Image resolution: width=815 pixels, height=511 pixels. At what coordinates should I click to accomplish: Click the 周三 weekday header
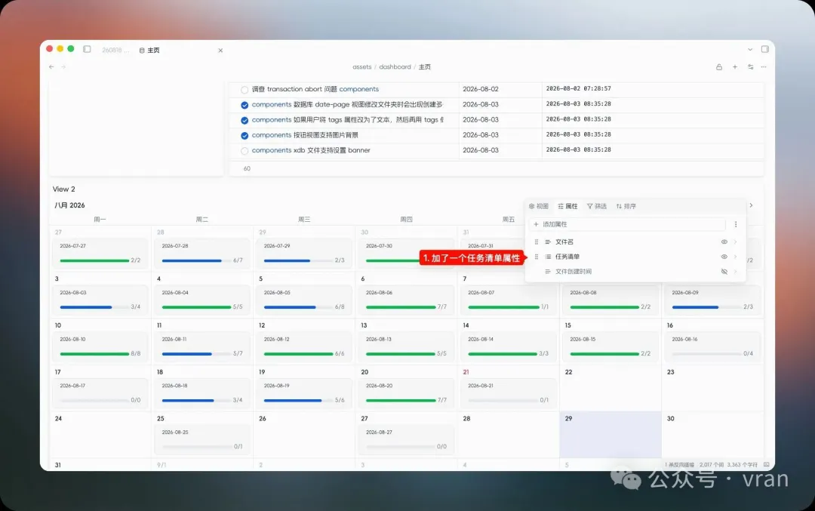point(304,220)
